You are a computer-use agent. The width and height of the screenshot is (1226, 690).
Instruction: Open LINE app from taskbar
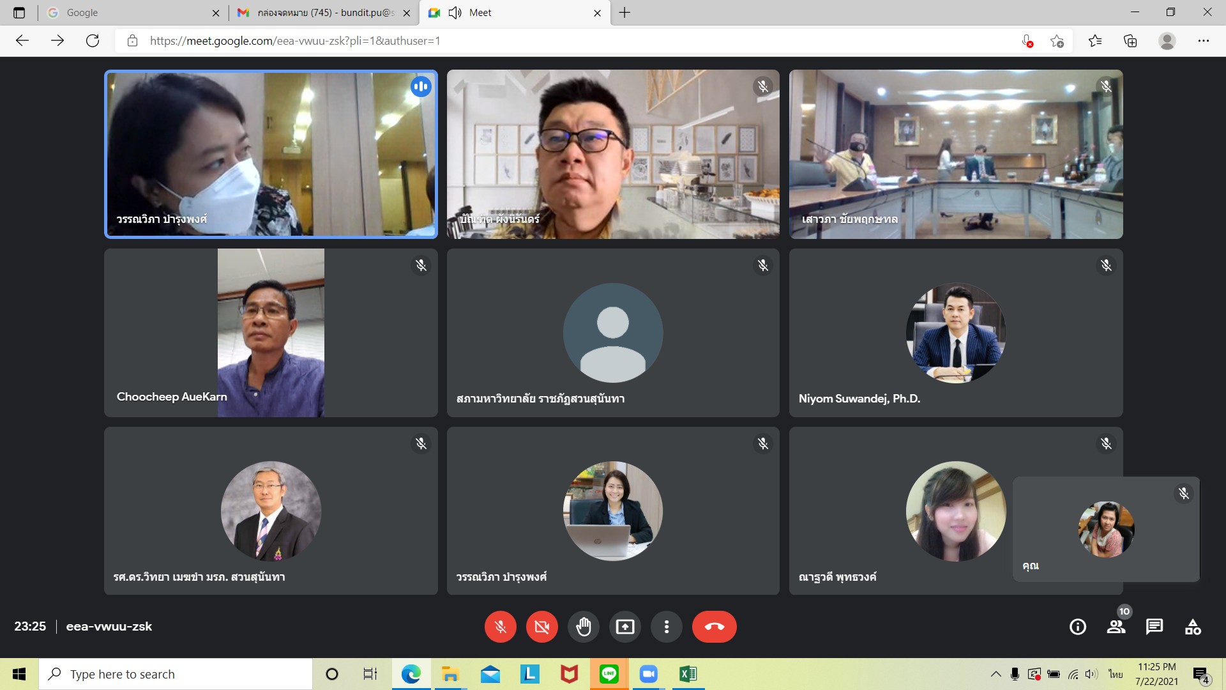pos(609,674)
